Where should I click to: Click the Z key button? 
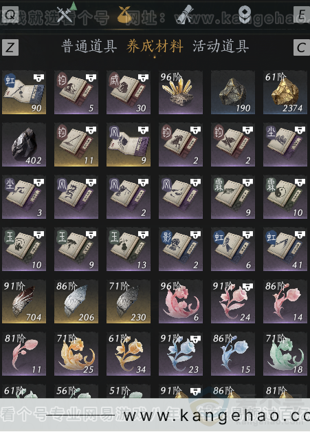click(10, 47)
